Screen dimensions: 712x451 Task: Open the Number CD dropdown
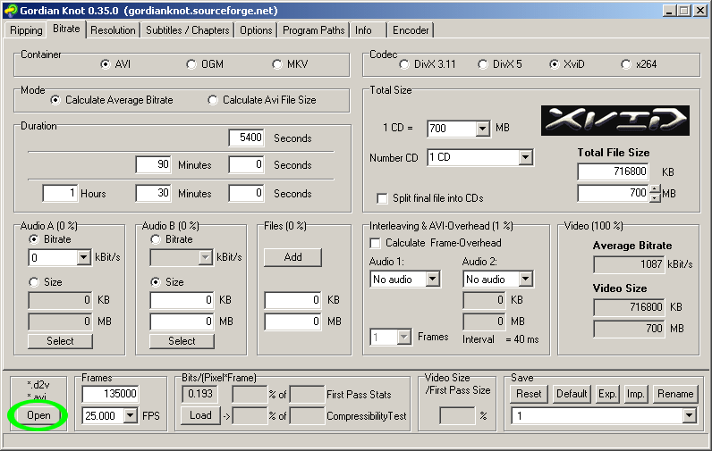525,158
